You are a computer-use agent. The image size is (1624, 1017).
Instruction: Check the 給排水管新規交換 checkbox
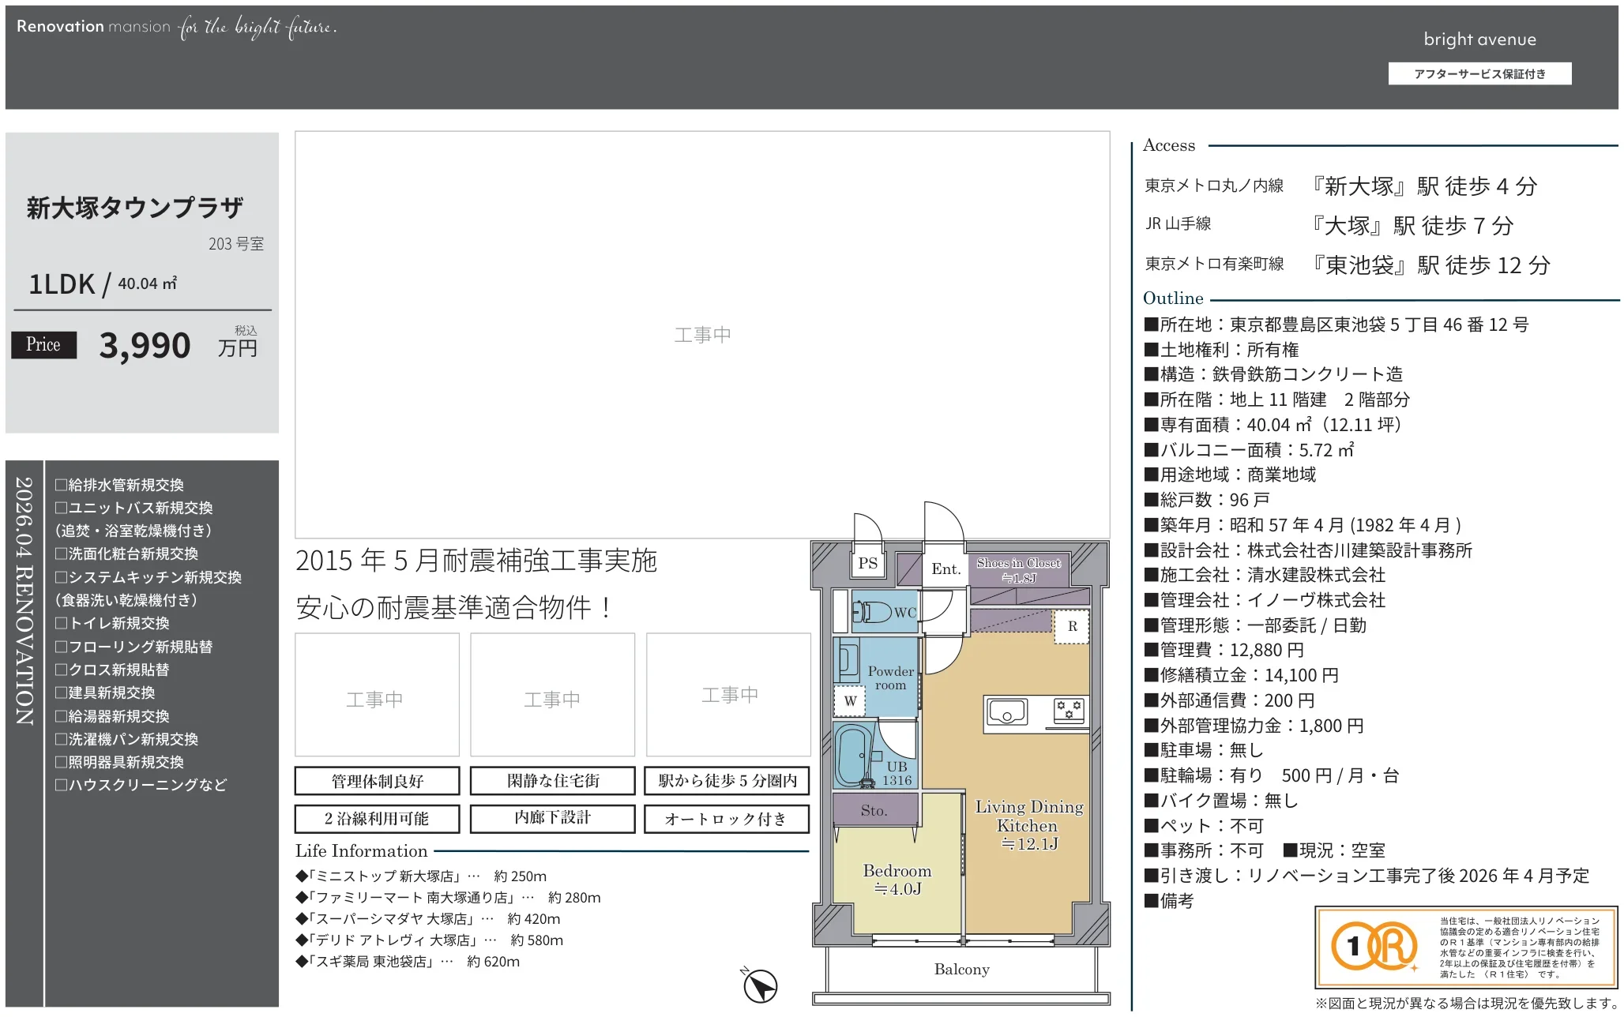[x=62, y=485]
